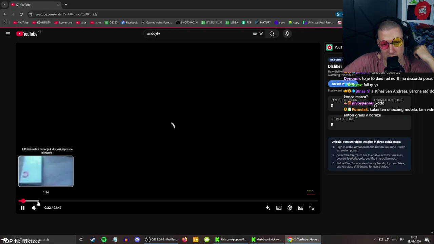Open the apps grid in bookmarks bar
The image size is (434, 244).
tap(4, 23)
